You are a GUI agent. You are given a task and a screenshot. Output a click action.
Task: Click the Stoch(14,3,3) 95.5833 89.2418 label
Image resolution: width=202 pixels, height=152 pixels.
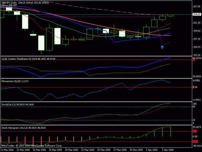point(18,104)
